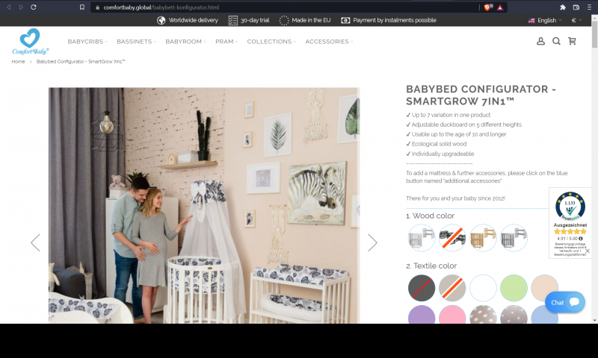Click the instalment payment money icon

(345, 20)
